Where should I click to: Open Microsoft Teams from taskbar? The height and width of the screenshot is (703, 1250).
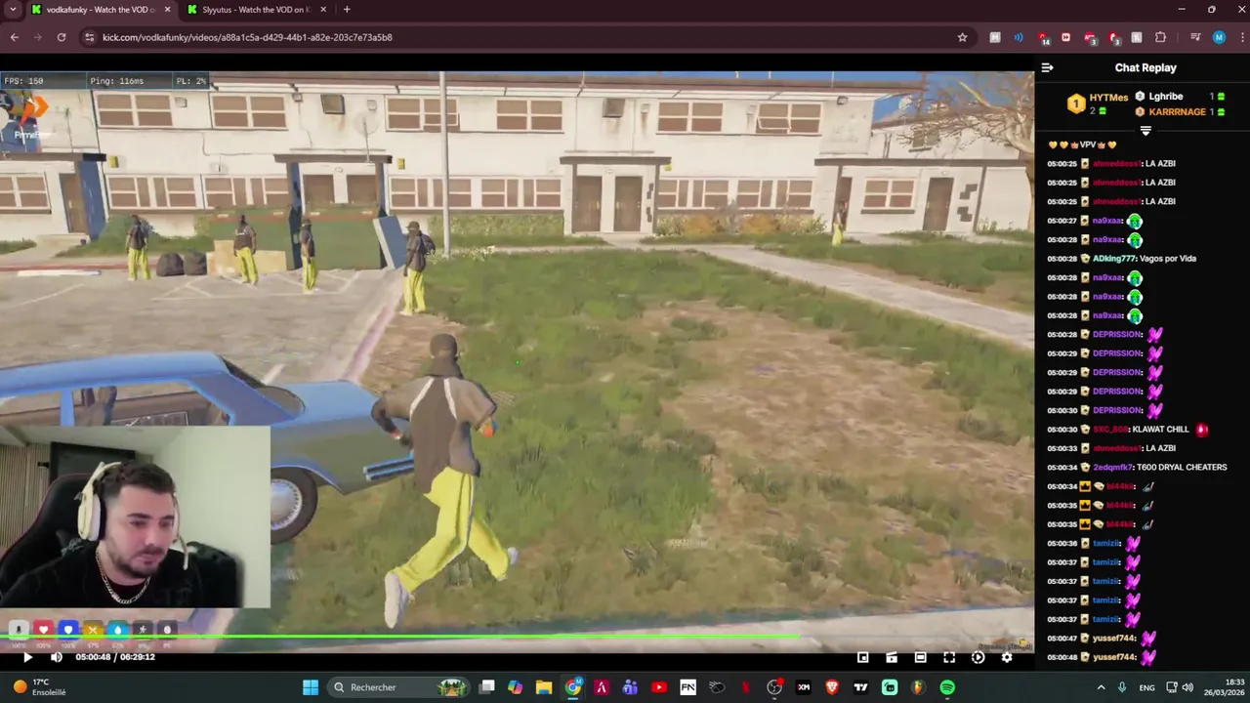coord(630,687)
